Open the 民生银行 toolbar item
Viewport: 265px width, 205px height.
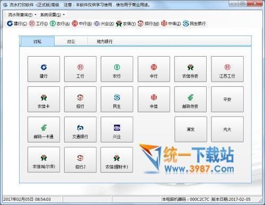click(195, 23)
